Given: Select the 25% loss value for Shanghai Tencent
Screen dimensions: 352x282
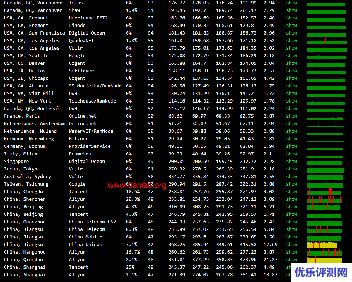Looking at the screenshot, I should pos(130,267).
